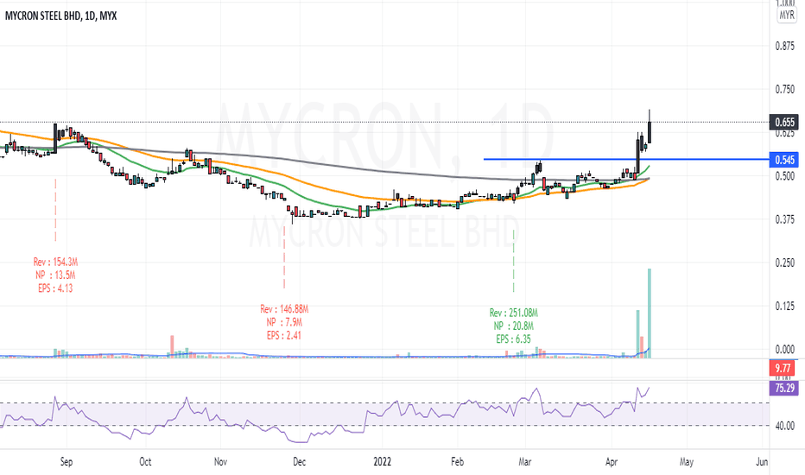Select the 0.545 blue line price label

784,160
